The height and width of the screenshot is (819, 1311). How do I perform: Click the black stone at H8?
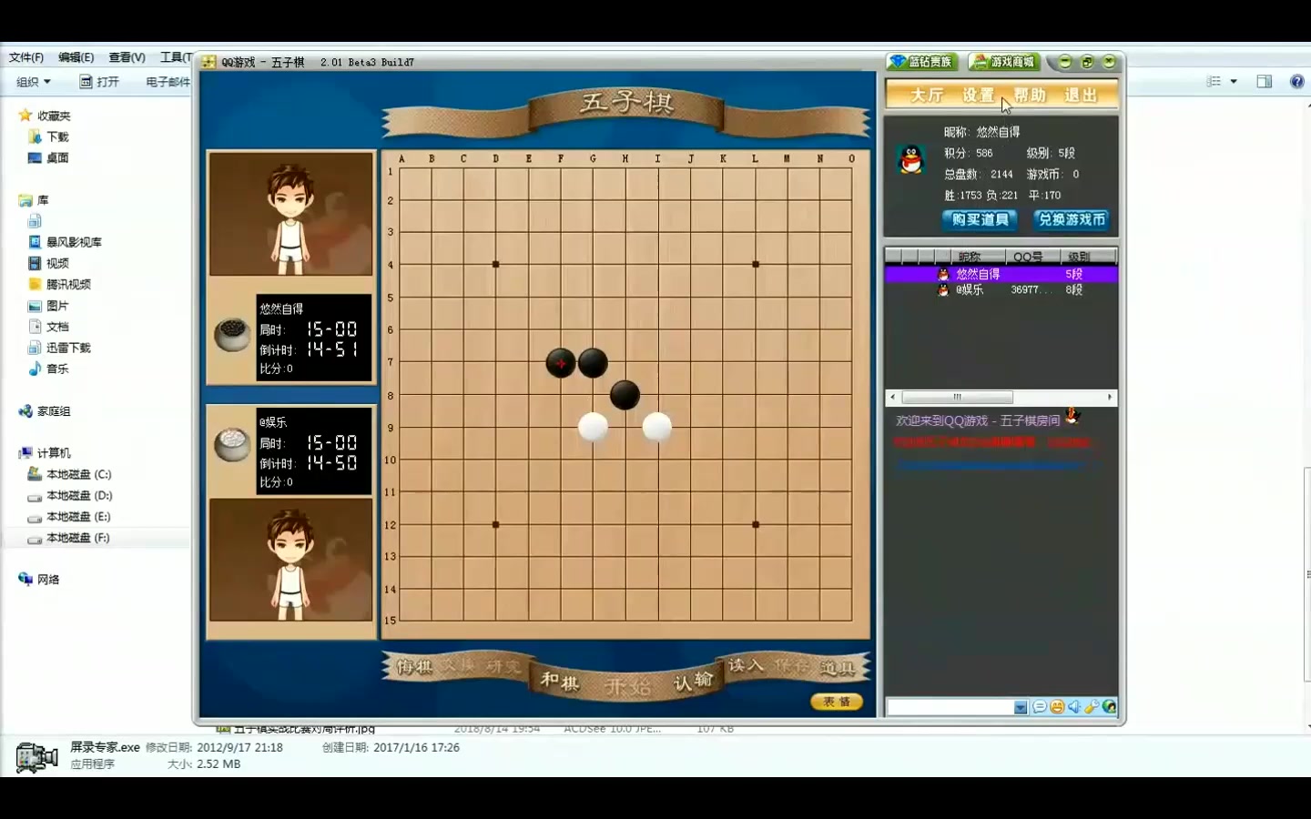625,395
